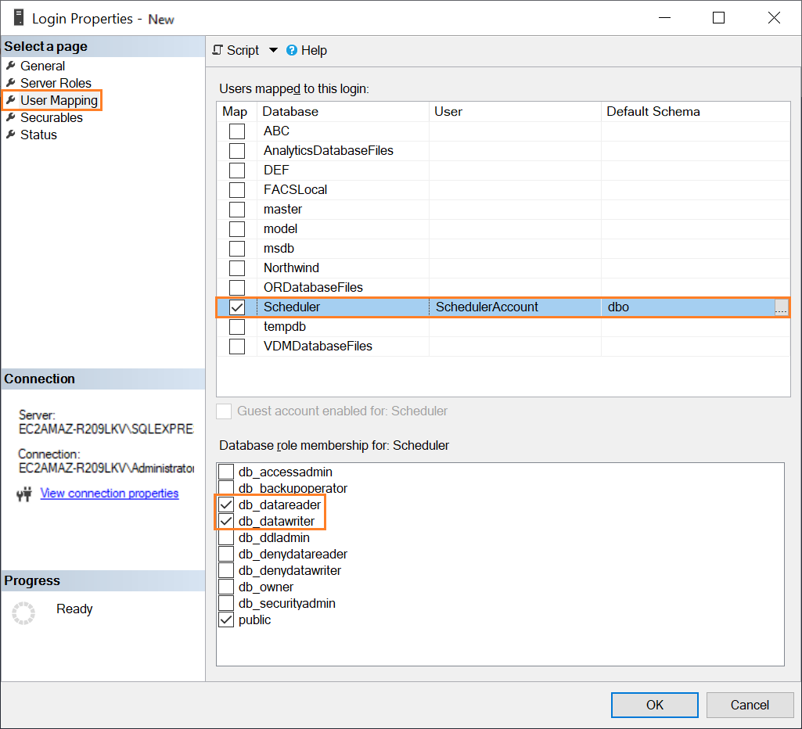Enable the db_securityadmin role
This screenshot has height=729, width=802.
tap(226, 603)
